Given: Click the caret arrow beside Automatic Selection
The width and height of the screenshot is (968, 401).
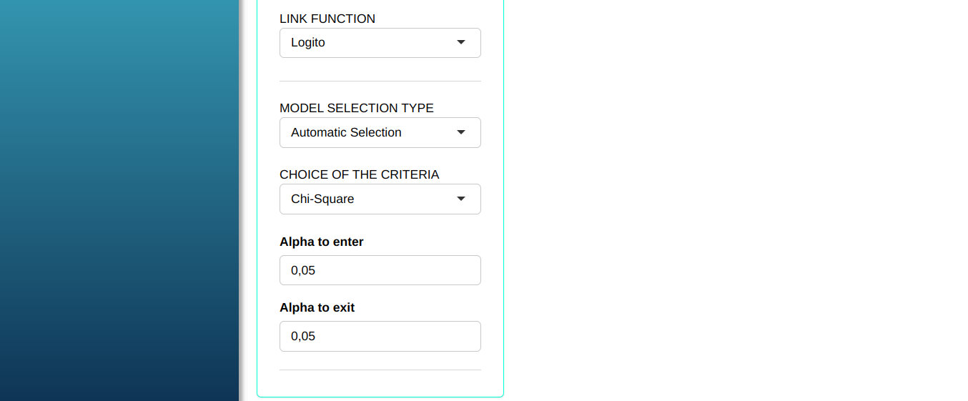Looking at the screenshot, I should 461,133.
